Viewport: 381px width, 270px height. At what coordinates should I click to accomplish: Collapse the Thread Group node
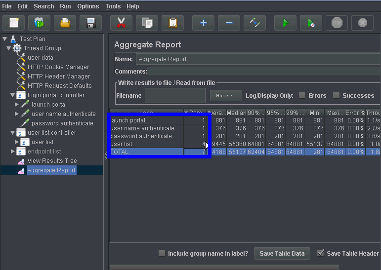click(8, 48)
